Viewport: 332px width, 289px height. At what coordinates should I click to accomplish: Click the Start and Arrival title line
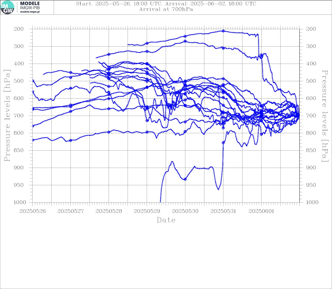pyautogui.click(x=166, y=3)
